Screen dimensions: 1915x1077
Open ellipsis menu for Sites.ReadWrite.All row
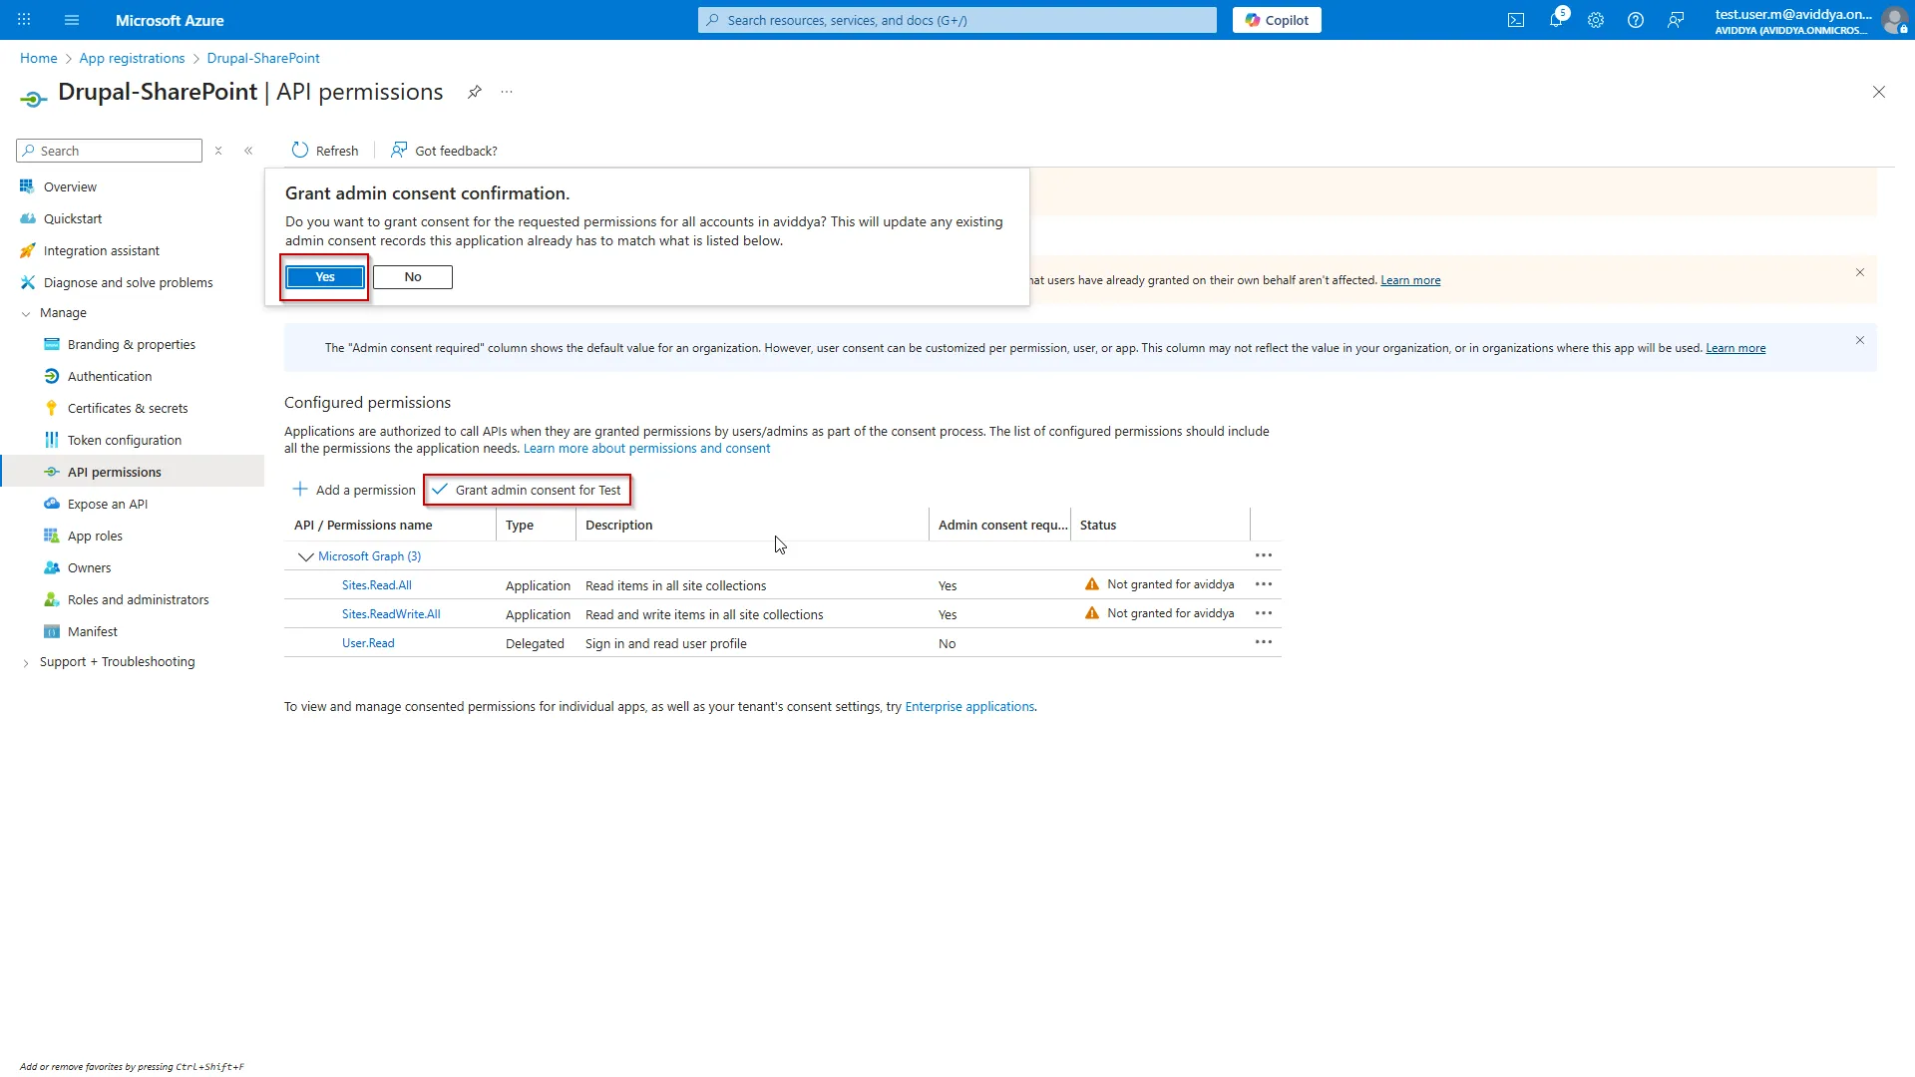pos(1264,613)
